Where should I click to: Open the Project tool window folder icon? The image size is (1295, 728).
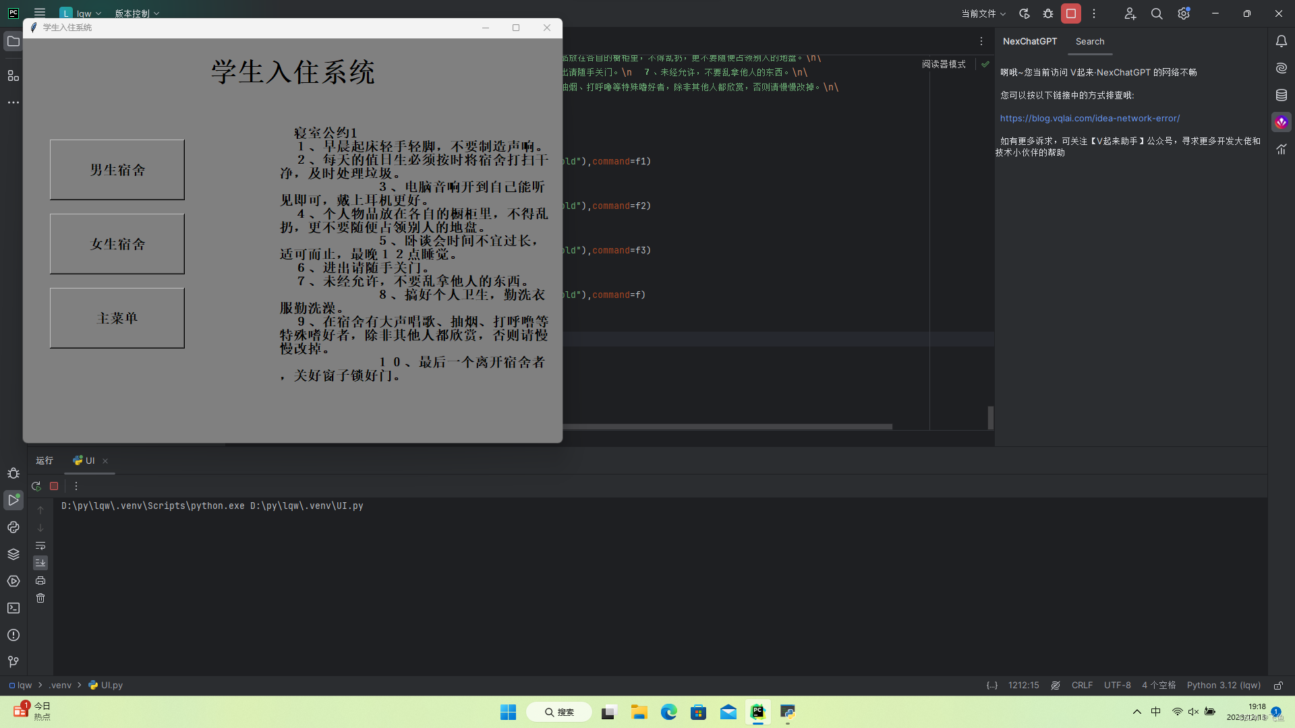pyautogui.click(x=13, y=42)
